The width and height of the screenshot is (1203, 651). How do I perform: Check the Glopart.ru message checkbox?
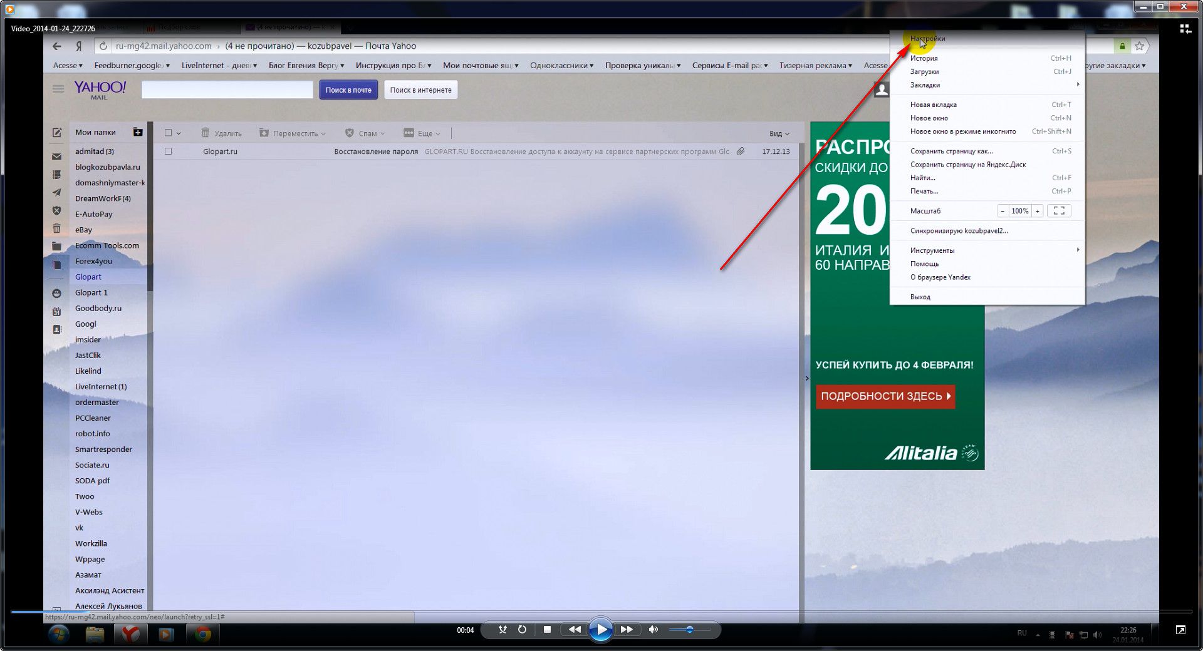[x=168, y=151]
